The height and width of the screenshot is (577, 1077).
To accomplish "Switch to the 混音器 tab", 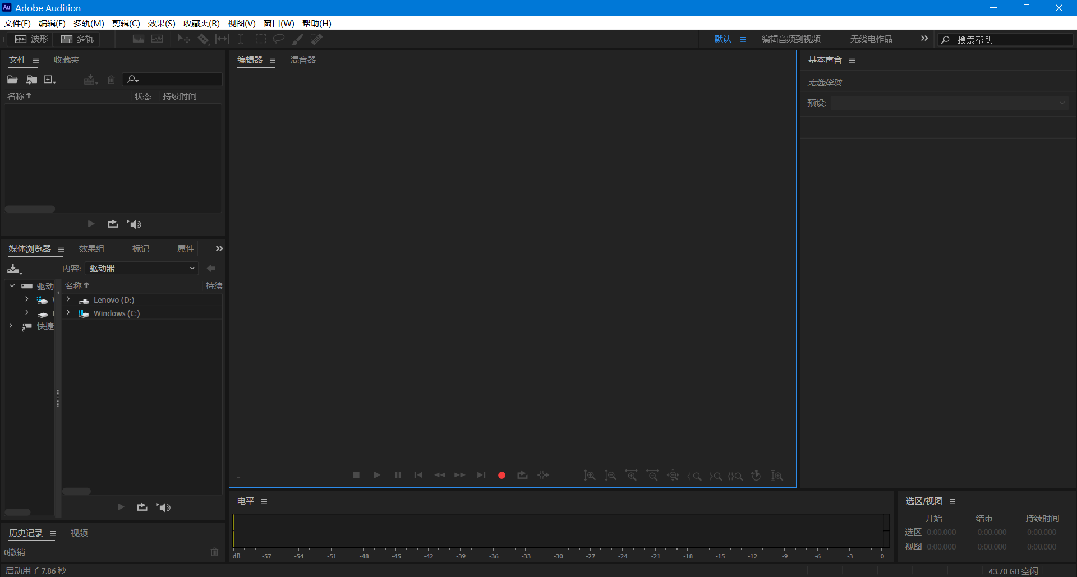I will point(303,60).
